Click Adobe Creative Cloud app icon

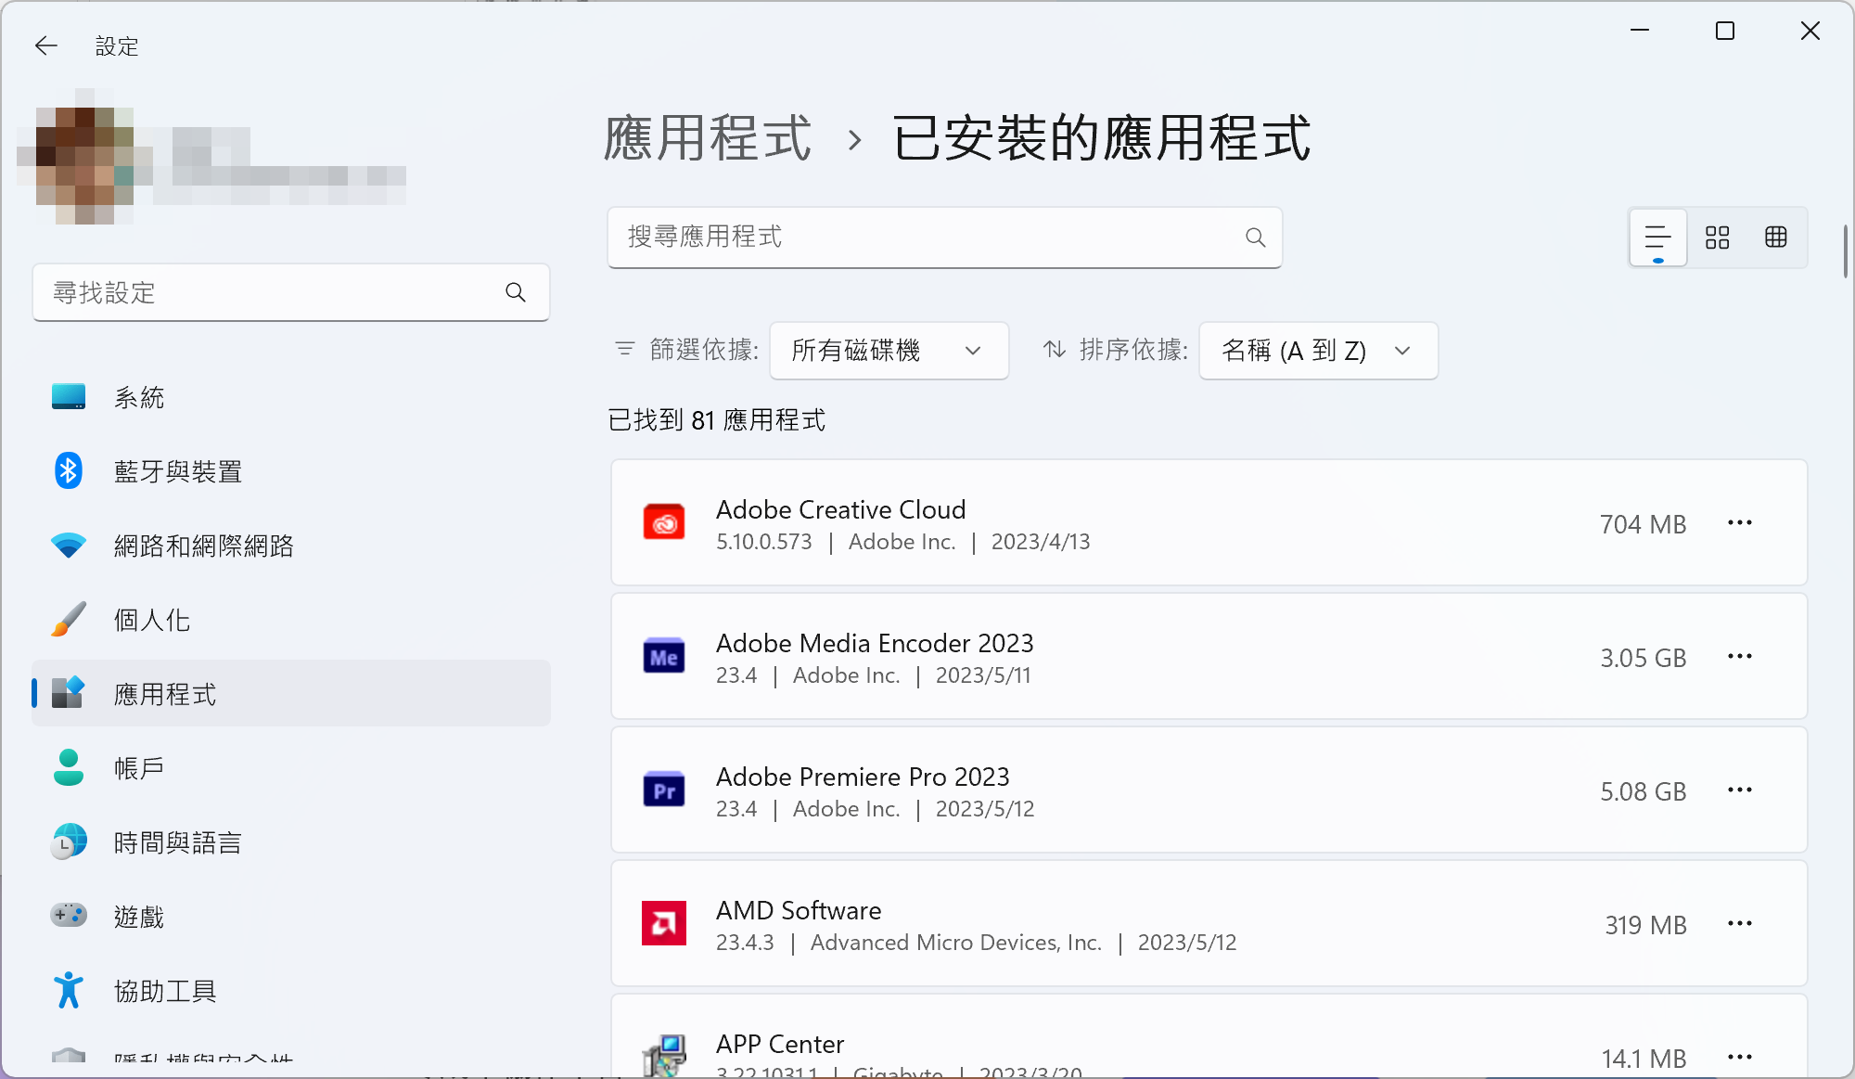pos(664,523)
